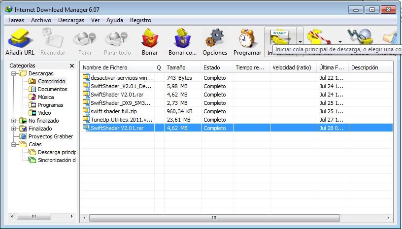Select the SwiftShader_V2.01_De... file row
Screen dimensions: 402x229
pos(236,86)
